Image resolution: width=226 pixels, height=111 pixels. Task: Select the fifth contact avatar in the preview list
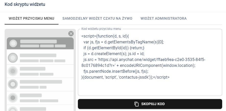coord(12,108)
